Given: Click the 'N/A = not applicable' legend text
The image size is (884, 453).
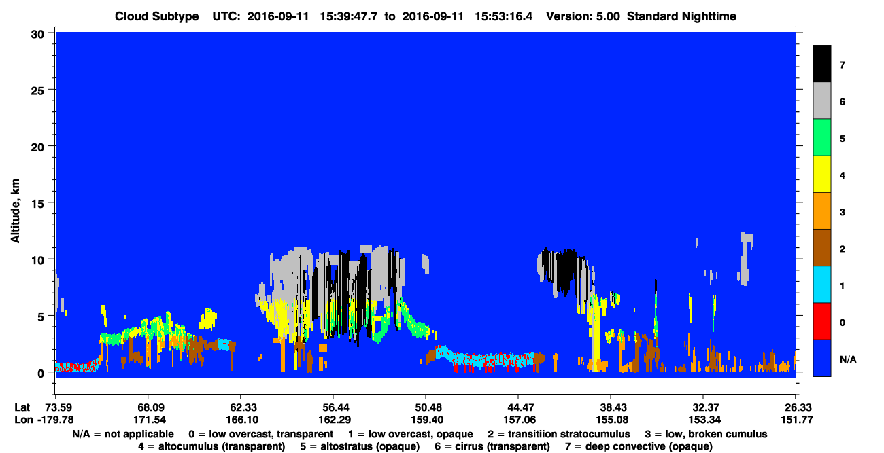Looking at the screenshot, I should click(123, 434).
